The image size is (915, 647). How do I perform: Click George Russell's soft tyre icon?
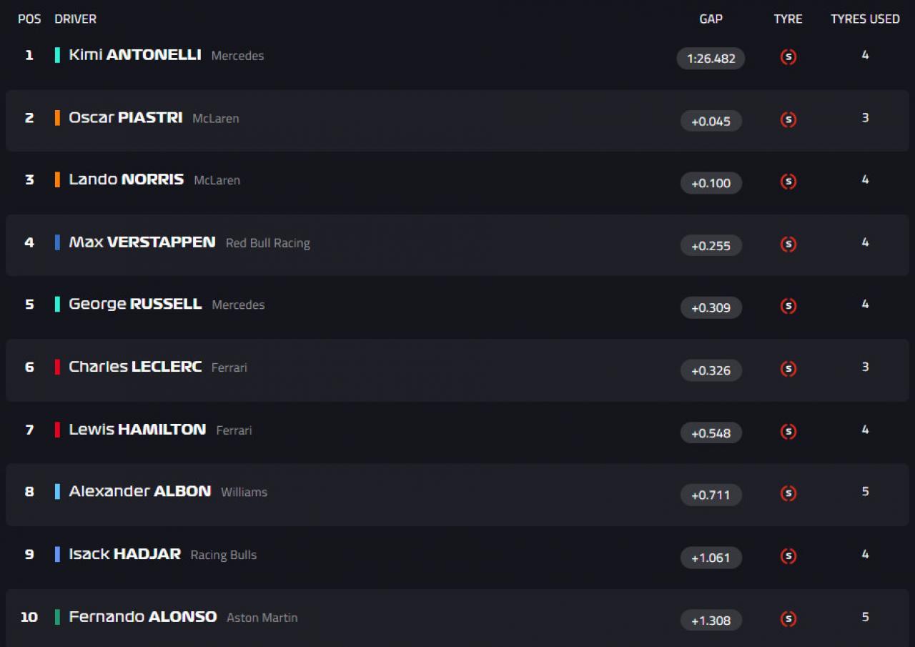pos(788,306)
